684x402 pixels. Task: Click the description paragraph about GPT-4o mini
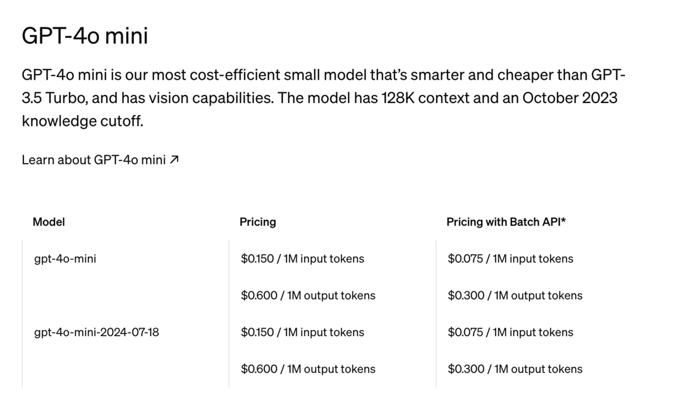[x=324, y=98]
